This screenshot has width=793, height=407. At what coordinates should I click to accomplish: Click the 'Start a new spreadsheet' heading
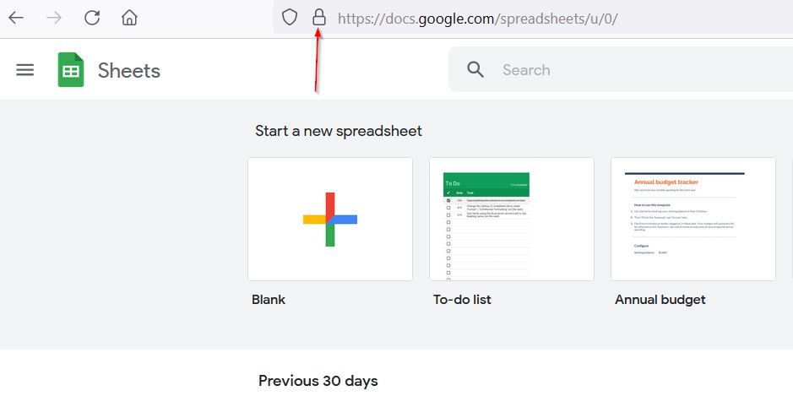point(339,131)
